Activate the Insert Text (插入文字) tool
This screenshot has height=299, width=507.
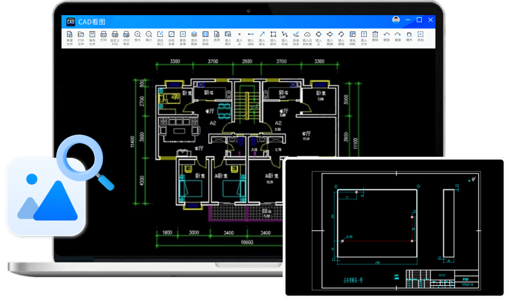[x=364, y=34]
